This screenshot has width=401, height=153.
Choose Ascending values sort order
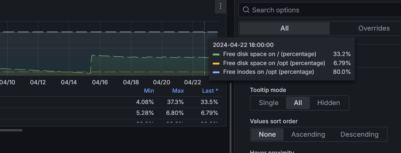[x=308, y=134]
